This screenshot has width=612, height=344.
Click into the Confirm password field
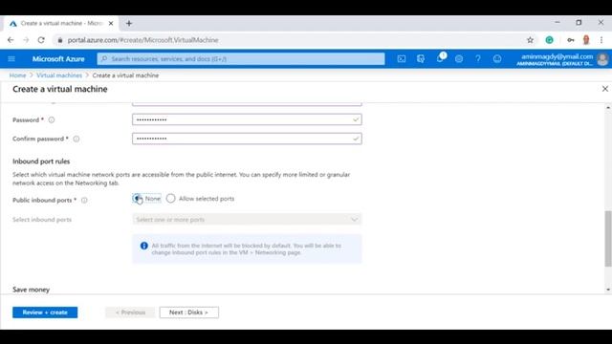coord(247,139)
